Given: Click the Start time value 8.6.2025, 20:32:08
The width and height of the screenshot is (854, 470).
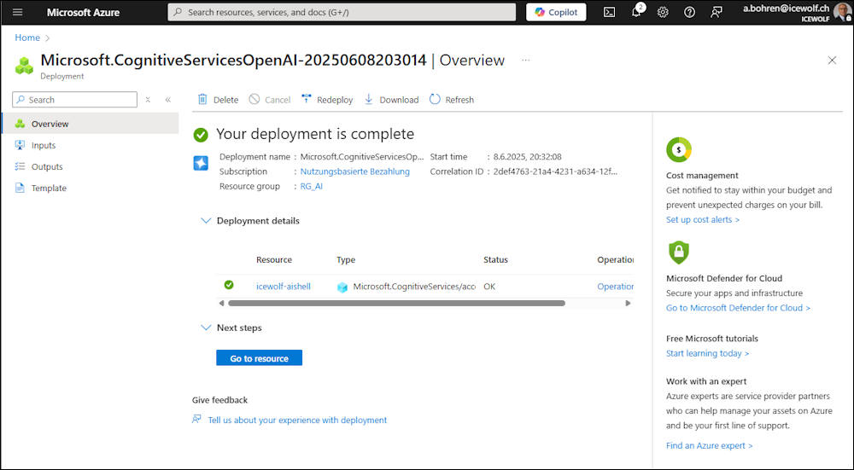Looking at the screenshot, I should [x=527, y=157].
